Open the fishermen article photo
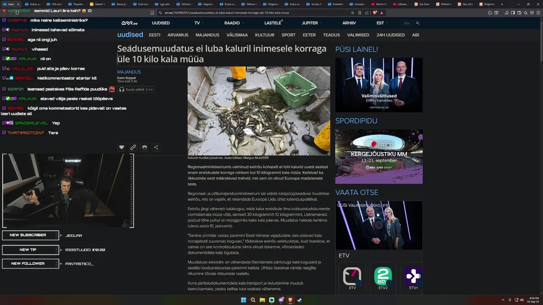 click(x=259, y=111)
